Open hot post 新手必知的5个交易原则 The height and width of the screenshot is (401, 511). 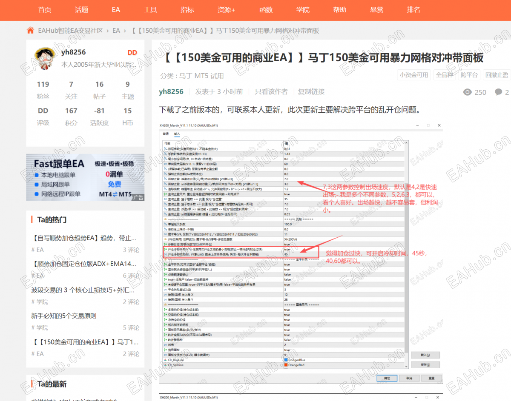[x=64, y=316]
